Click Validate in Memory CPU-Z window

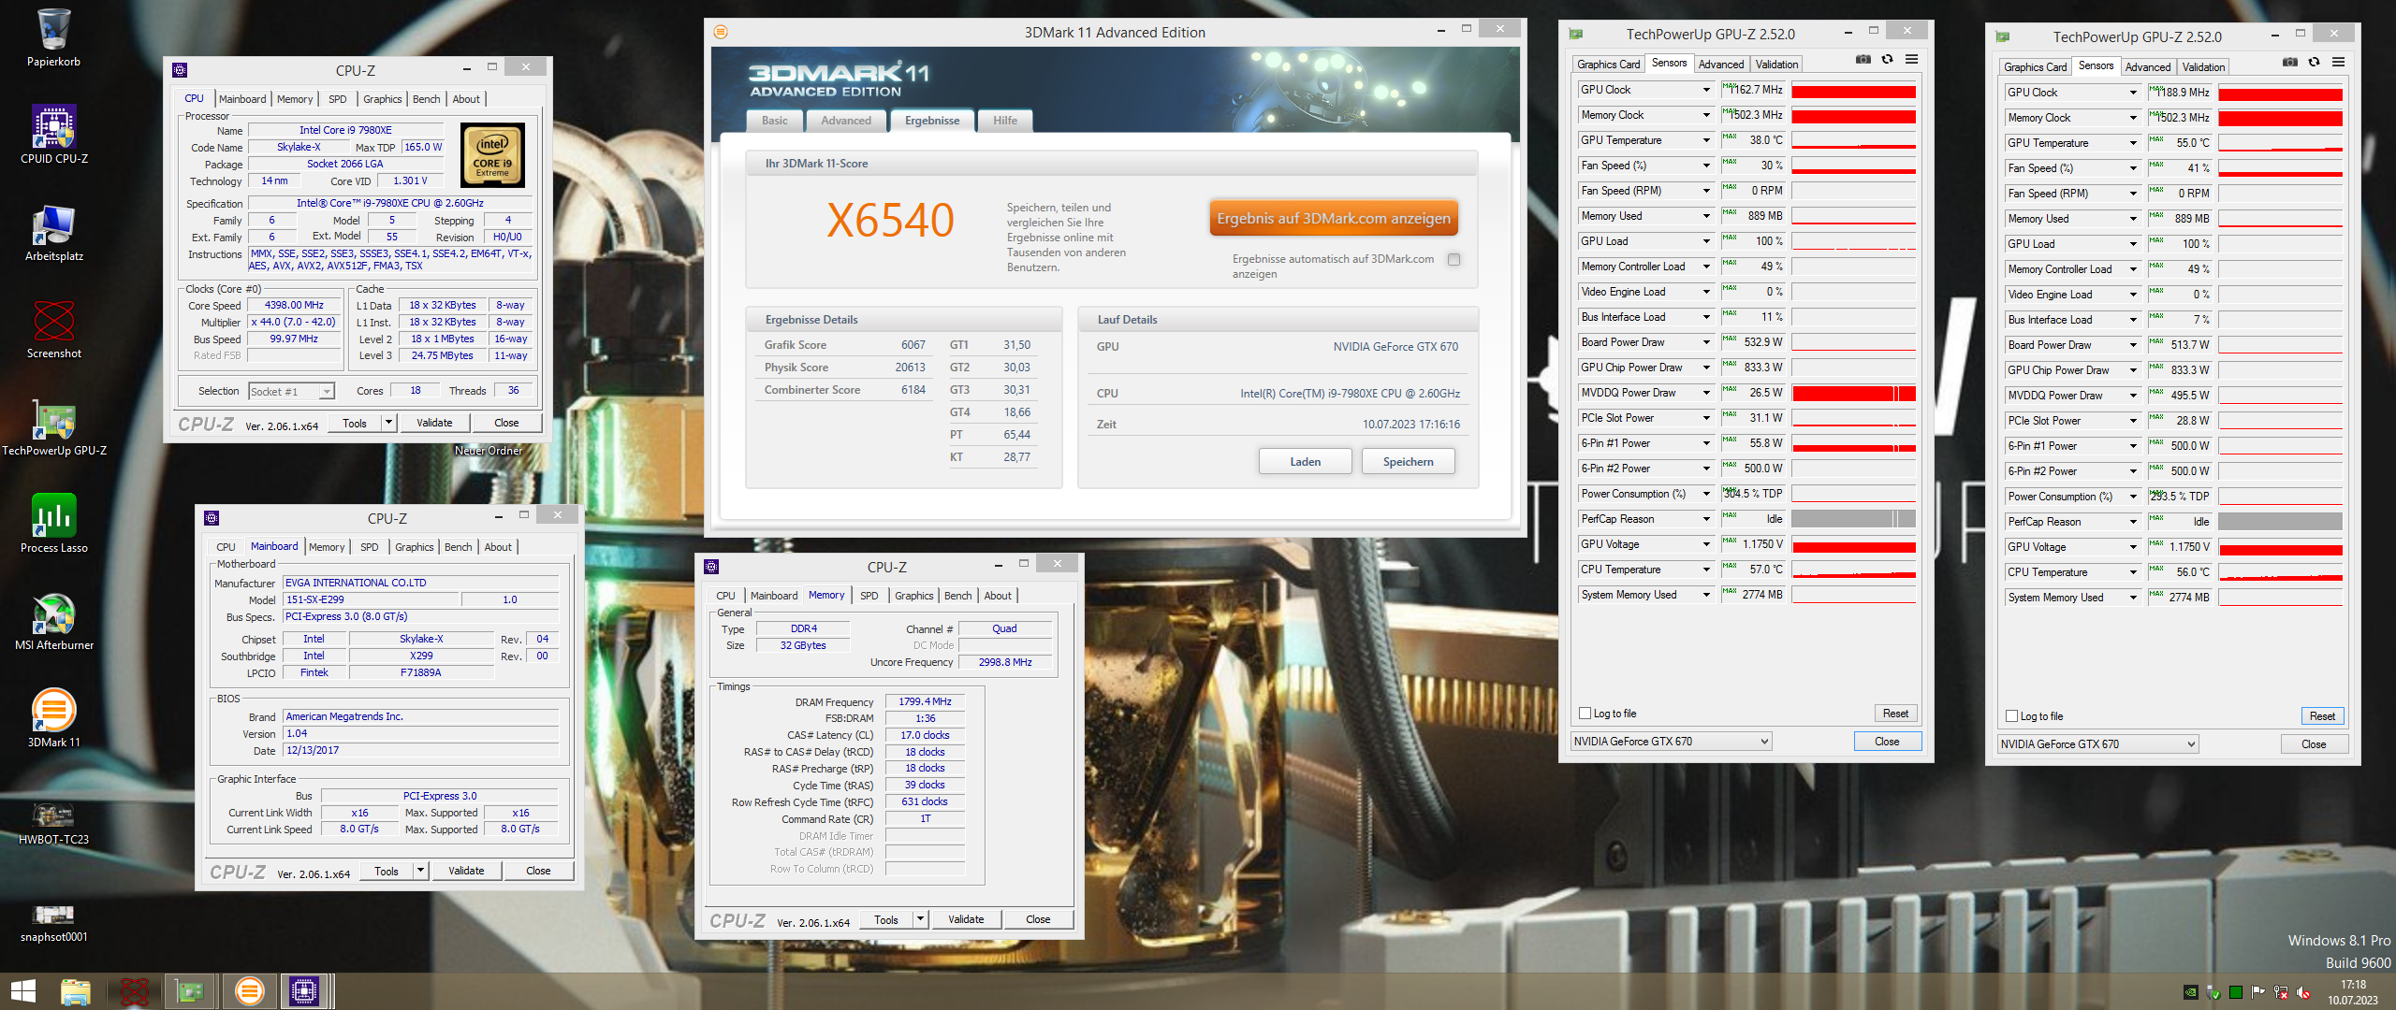click(966, 919)
